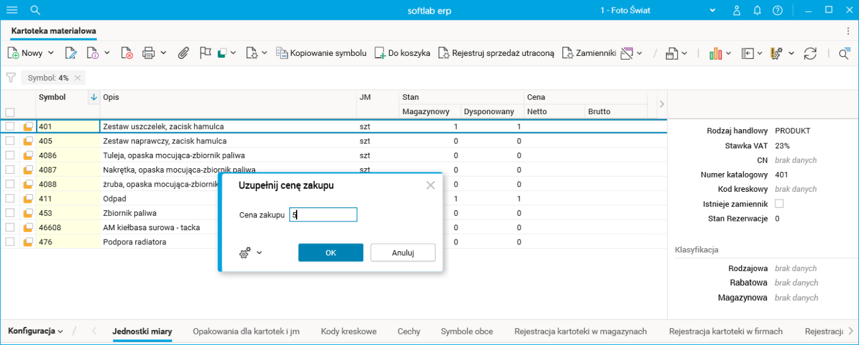Click Kopiowanie symbolu toolbar button

[322, 53]
